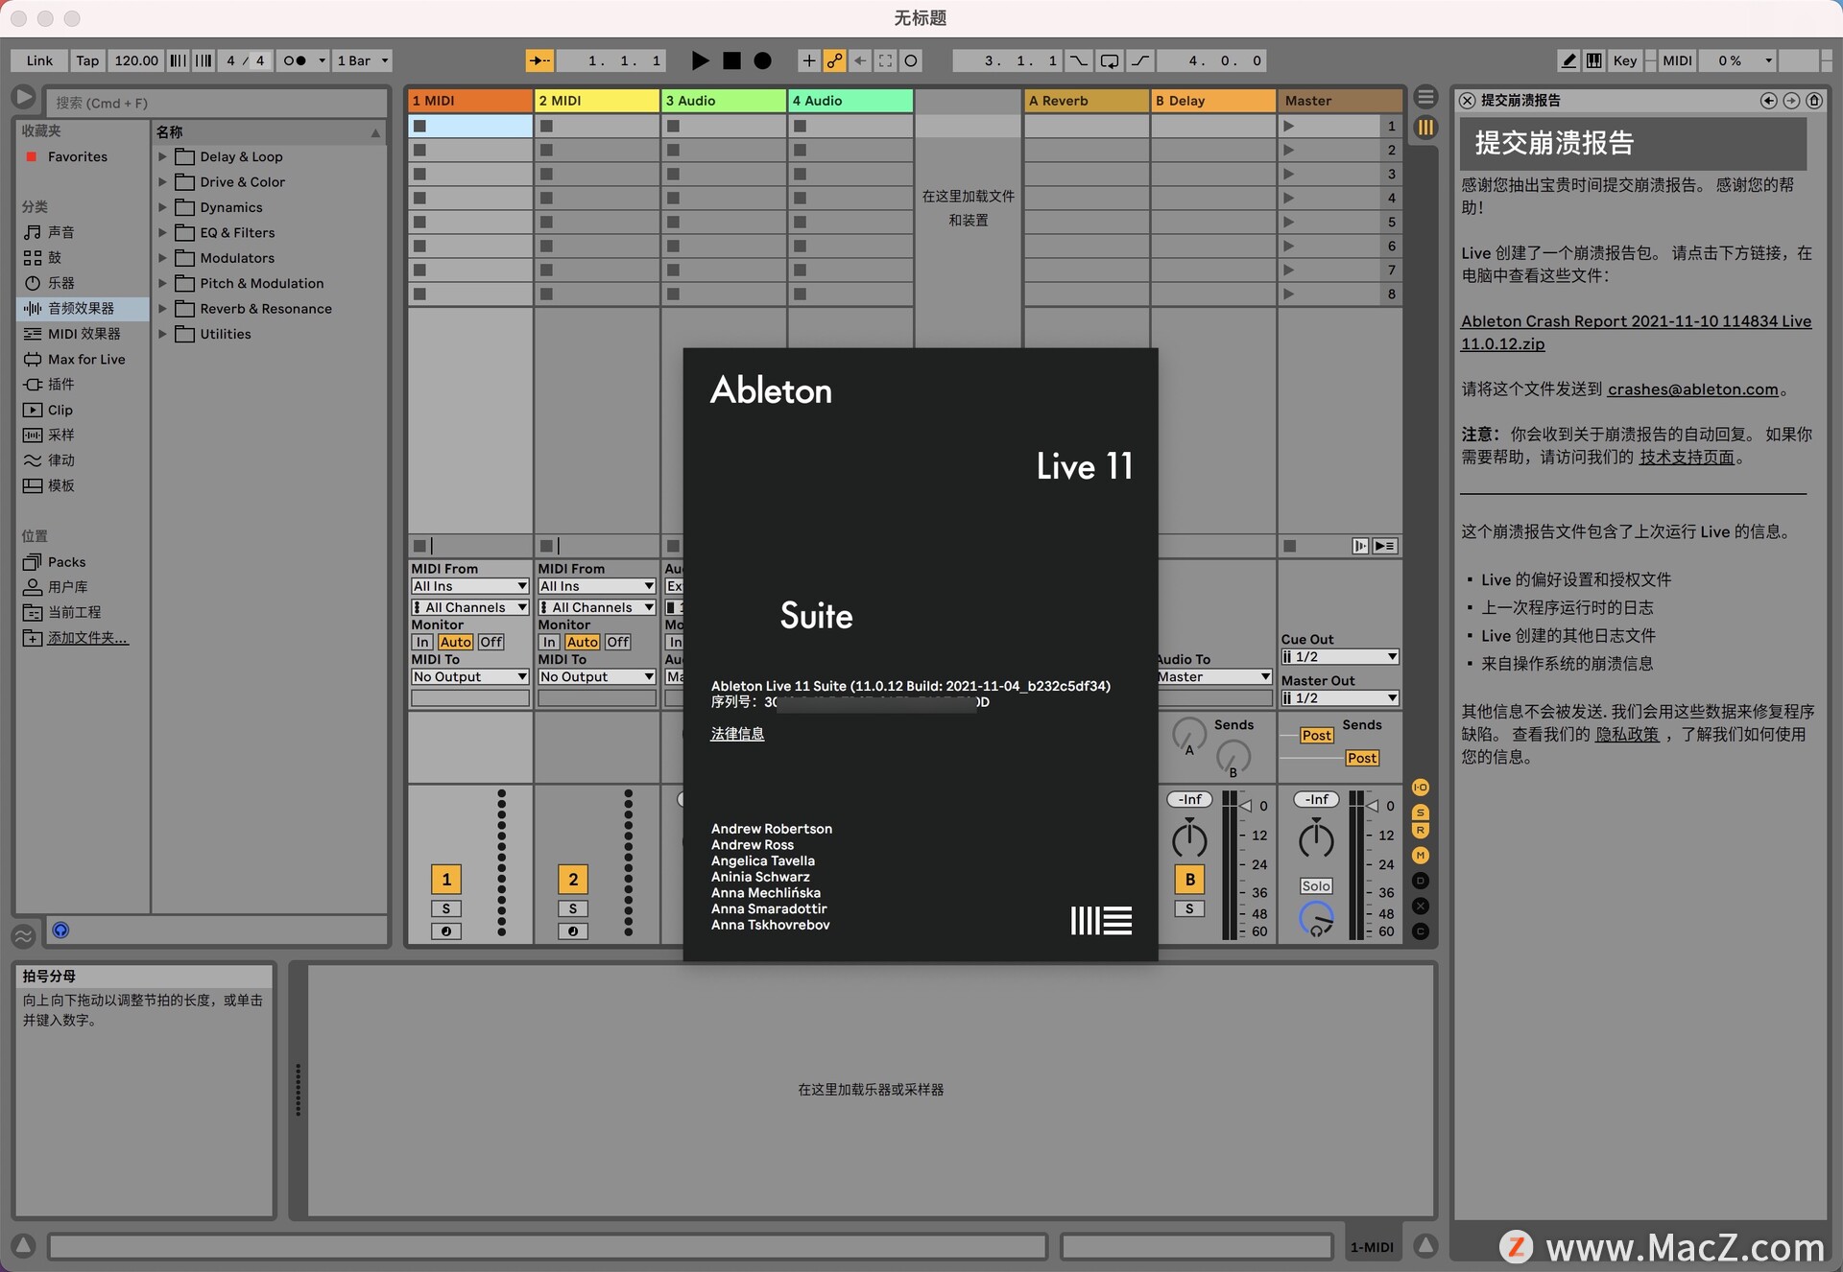Toggle track 1 activator button
This screenshot has height=1272, width=1843.
click(x=446, y=880)
